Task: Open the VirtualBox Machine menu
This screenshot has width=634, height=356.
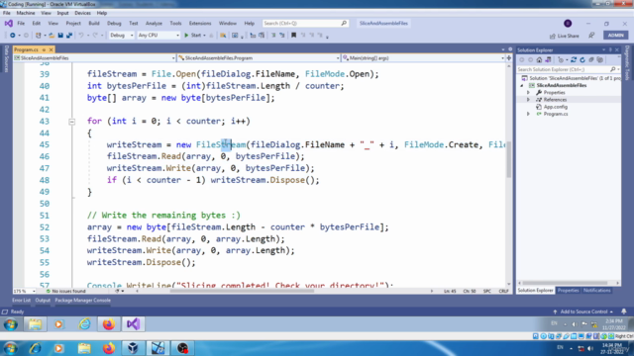Action: tap(26, 13)
